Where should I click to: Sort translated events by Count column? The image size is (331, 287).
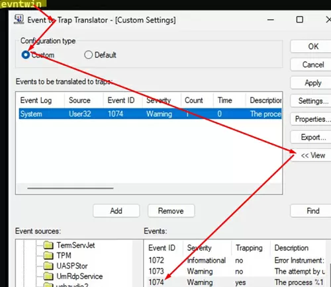tap(197, 101)
